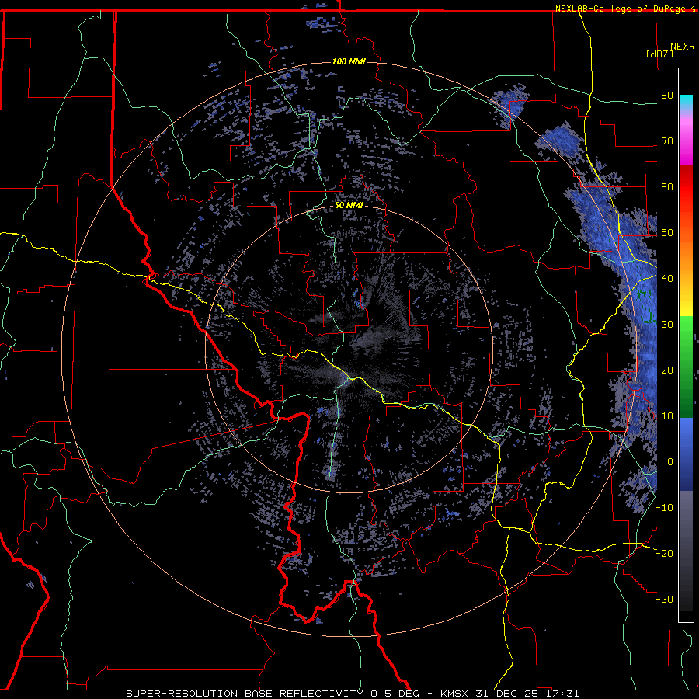Click the dBZ unit label above the color scale

coord(659,54)
